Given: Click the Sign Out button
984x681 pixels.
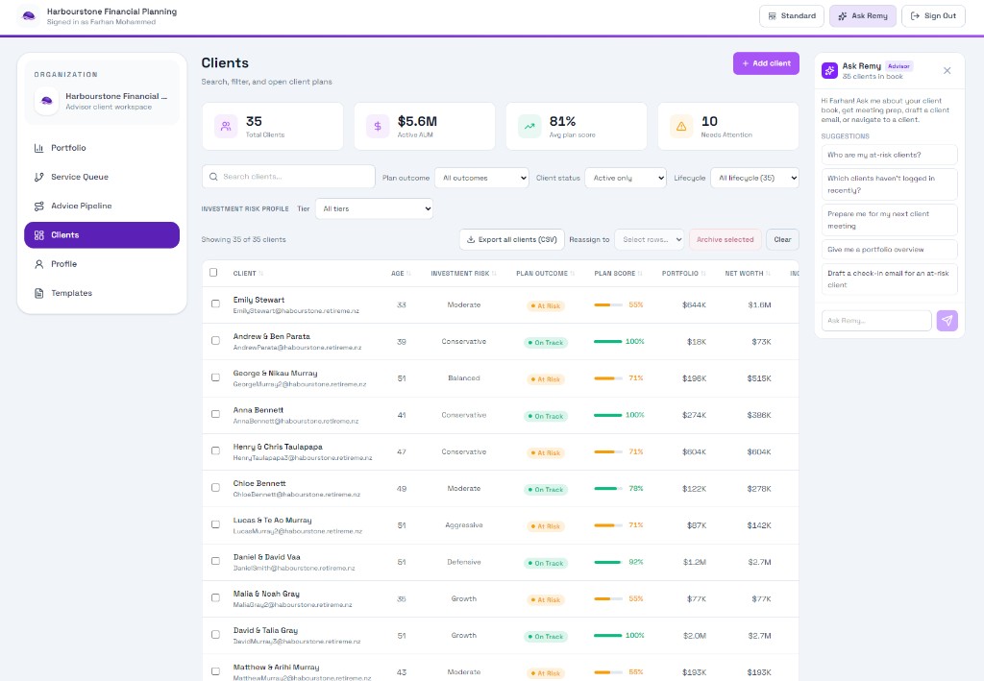Looking at the screenshot, I should [933, 16].
